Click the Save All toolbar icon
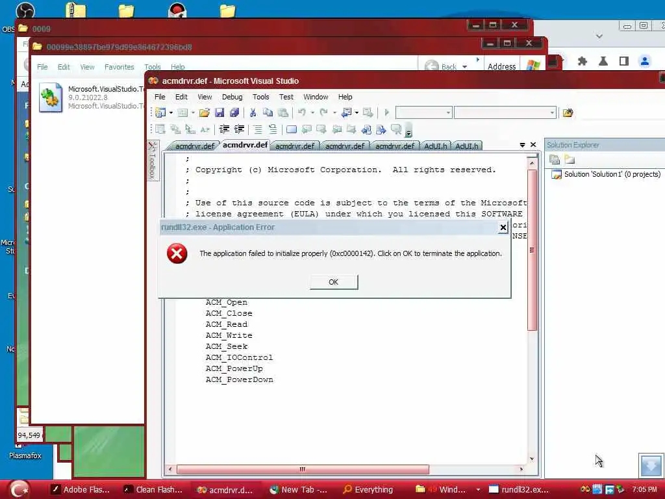The image size is (665, 499). pyautogui.click(x=234, y=113)
